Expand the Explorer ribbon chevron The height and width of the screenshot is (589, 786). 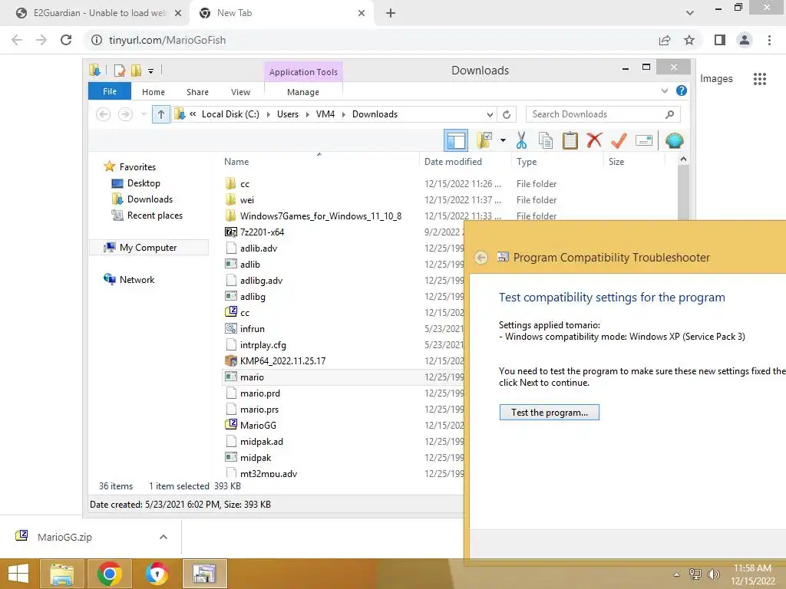[x=665, y=91]
